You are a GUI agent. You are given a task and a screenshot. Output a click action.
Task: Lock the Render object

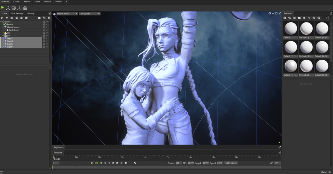pyautogui.click(x=44, y=24)
